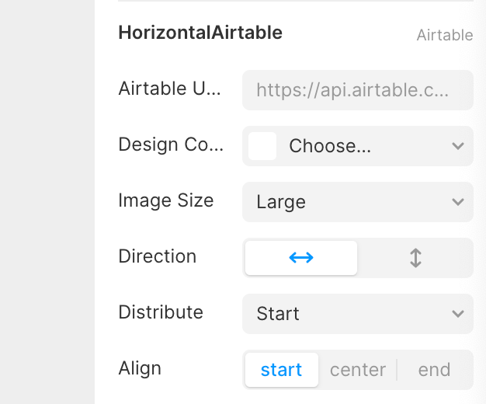Set Align to end
The width and height of the screenshot is (486, 404).
pos(434,370)
